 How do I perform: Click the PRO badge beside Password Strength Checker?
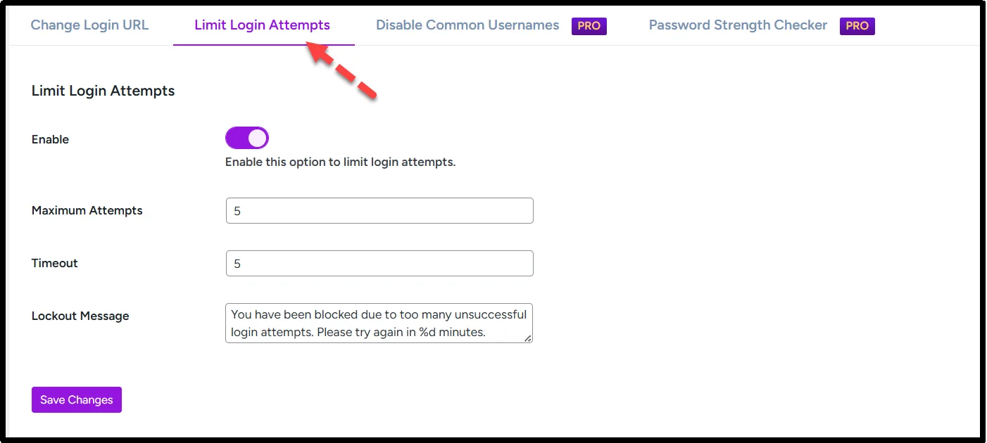(857, 25)
